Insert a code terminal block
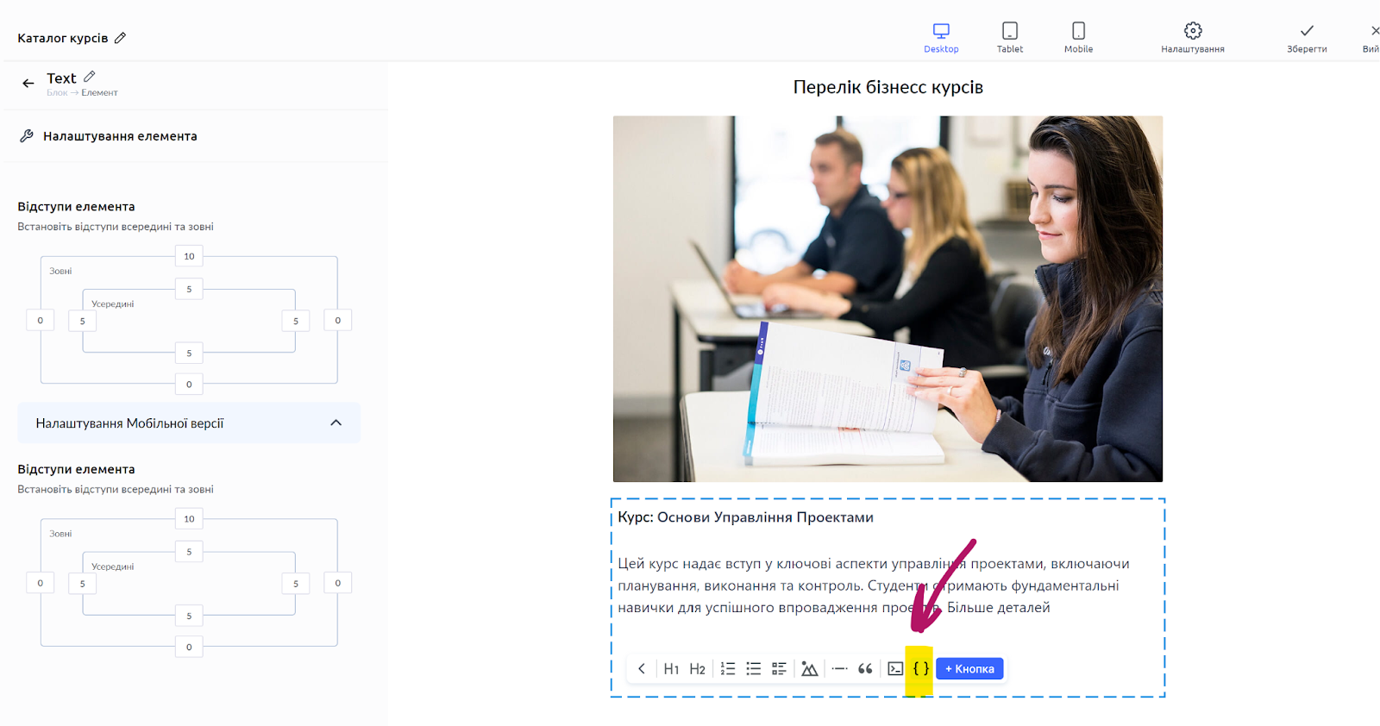The image size is (1380, 726). pos(895,669)
